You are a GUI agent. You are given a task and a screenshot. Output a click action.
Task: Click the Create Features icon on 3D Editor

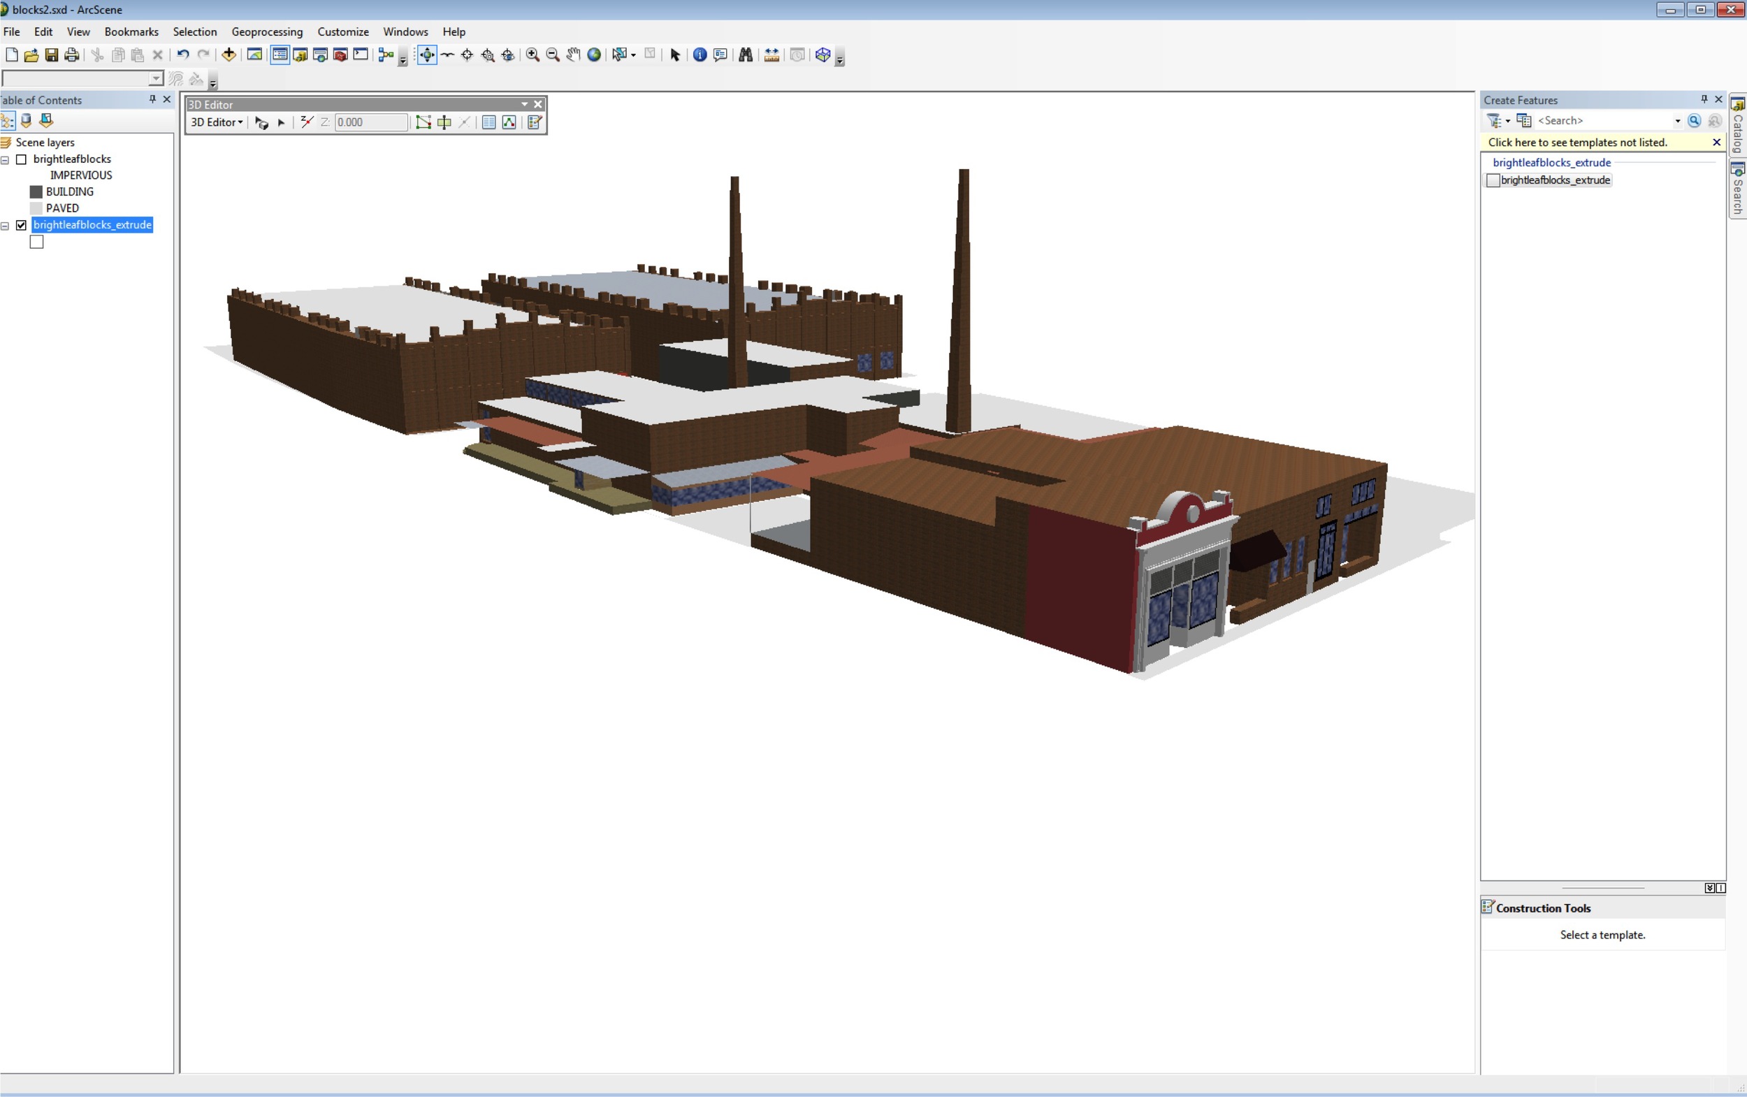535,122
